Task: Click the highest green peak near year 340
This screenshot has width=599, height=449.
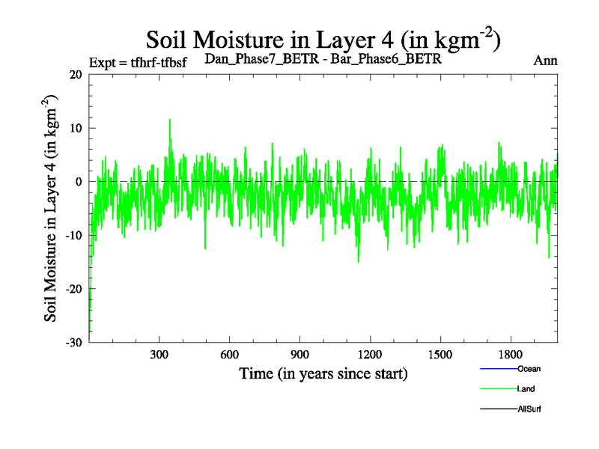Action: [170, 120]
